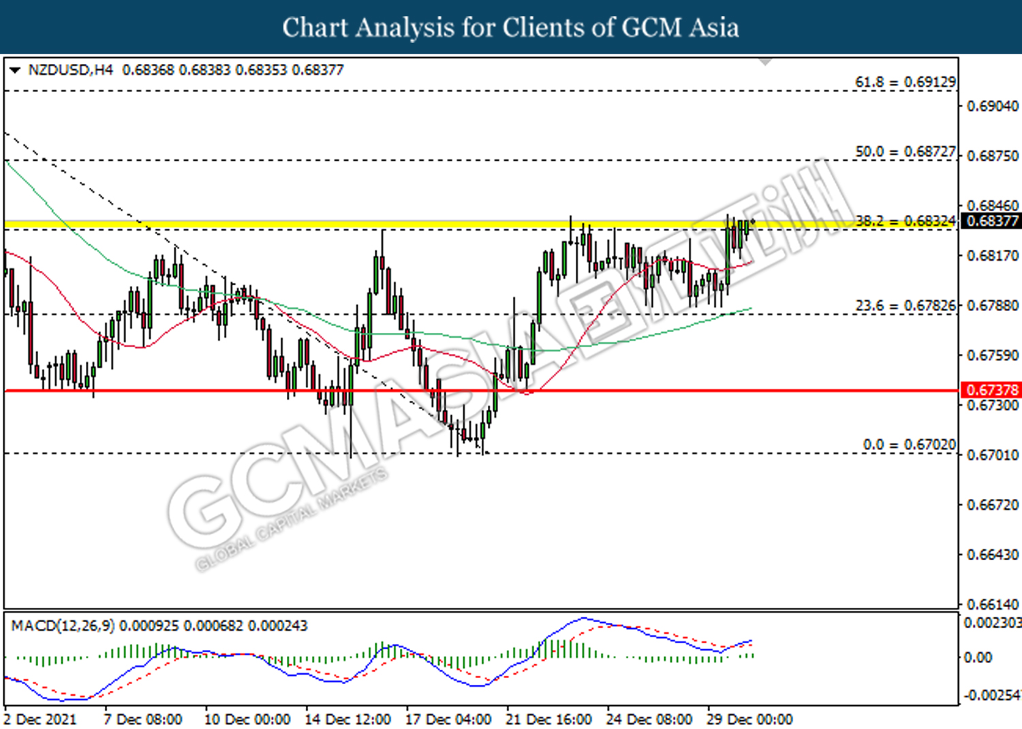1022x729 pixels.
Task: Click the 17 Dec 04:00 time label
Action: 448,719
